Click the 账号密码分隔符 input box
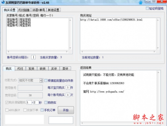 (x=33, y=57)
